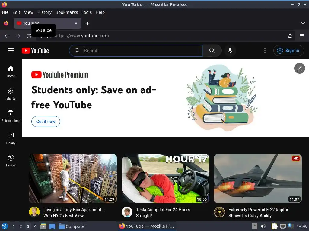The width and height of the screenshot is (309, 231).
Task: Open the desktop start menu in the taskbar
Action: pyautogui.click(x=5, y=226)
